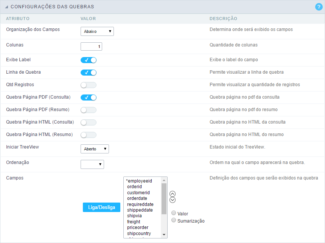The height and width of the screenshot is (243, 325).
Task: Open the empty Ordenação dropdown
Action: coord(92,164)
